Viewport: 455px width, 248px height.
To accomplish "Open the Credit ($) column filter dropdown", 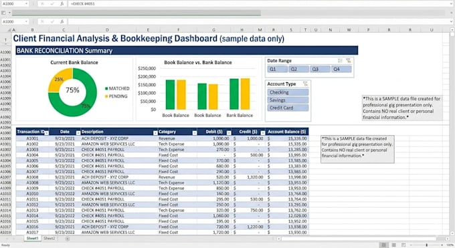I will tap(263, 132).
